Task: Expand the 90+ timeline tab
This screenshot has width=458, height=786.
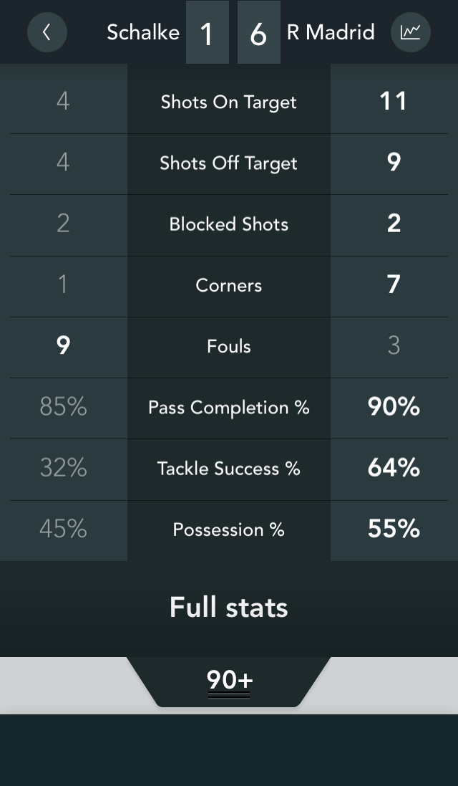Action: 229,680
